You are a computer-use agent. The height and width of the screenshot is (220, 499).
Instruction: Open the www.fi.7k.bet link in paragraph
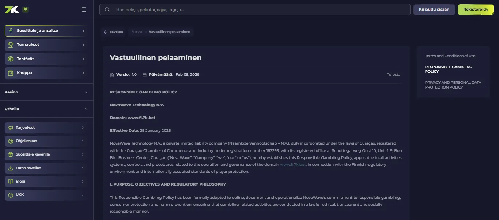pyautogui.click(x=293, y=165)
